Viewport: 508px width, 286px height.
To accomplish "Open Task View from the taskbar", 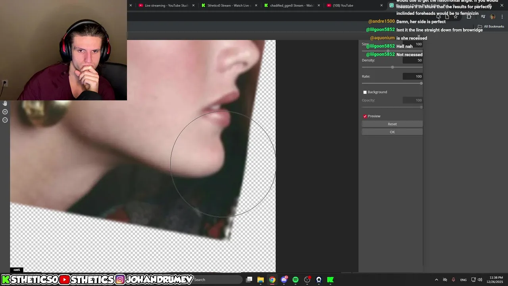I will tap(249, 280).
